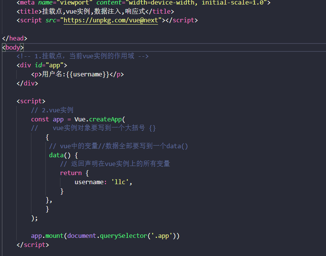Click the 'const' keyword
The width and height of the screenshot is (326, 256).
tap(40, 119)
